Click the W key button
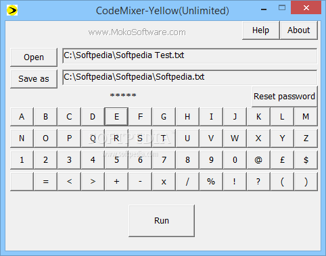The height and width of the screenshot is (256, 326). 235,138
